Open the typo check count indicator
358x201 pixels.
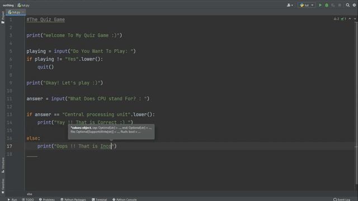(343, 19)
